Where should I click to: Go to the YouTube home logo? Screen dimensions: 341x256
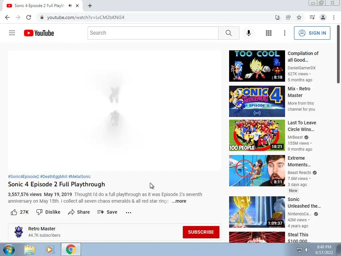click(x=39, y=33)
